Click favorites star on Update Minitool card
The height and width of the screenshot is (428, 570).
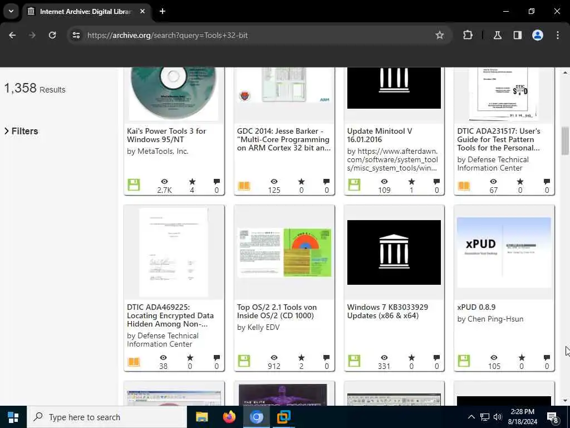click(x=411, y=181)
